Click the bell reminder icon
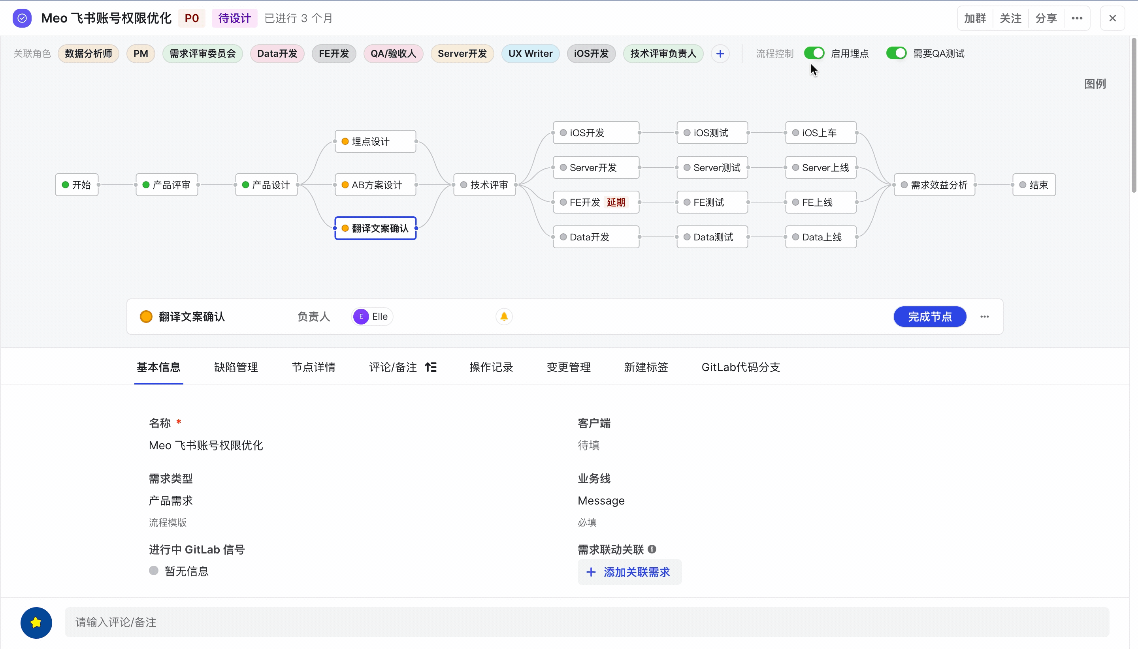 [504, 317]
